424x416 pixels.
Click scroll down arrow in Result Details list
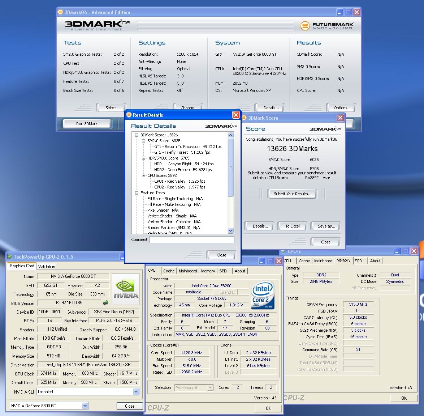[231, 231]
